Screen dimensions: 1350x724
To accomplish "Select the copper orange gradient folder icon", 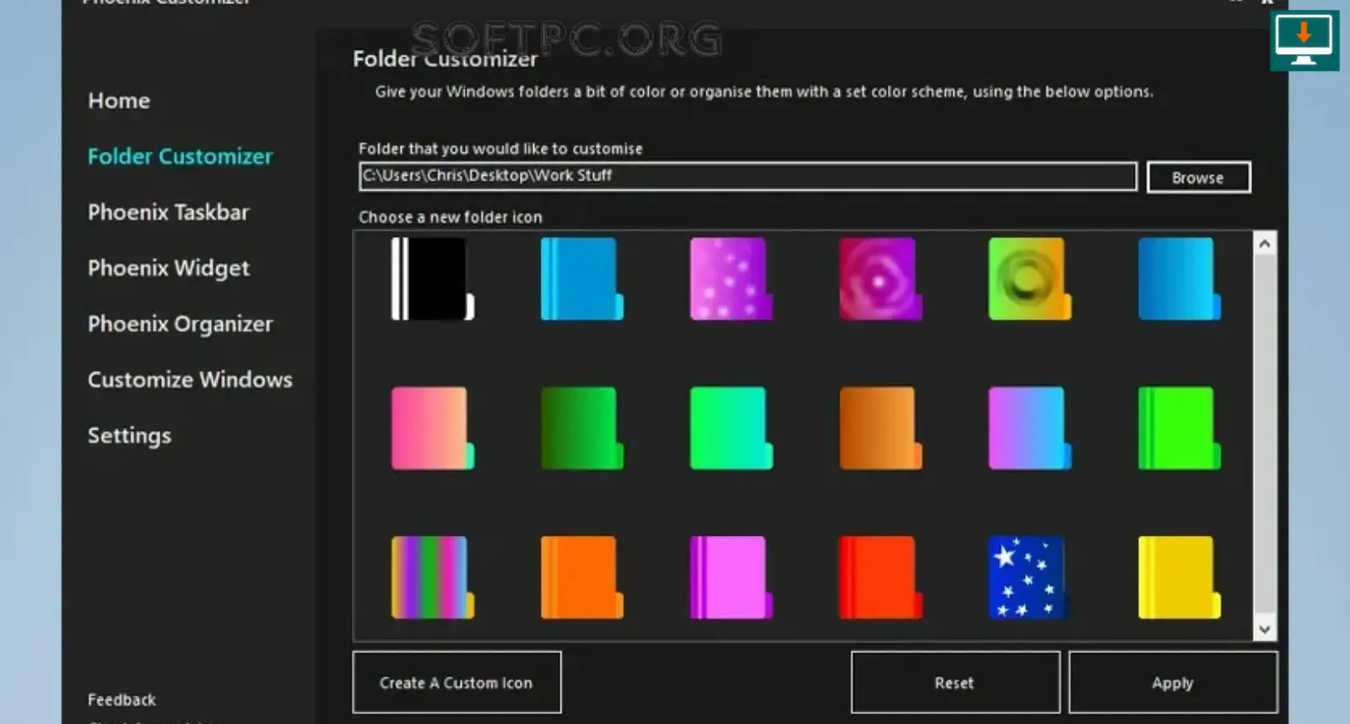I will pos(880,428).
